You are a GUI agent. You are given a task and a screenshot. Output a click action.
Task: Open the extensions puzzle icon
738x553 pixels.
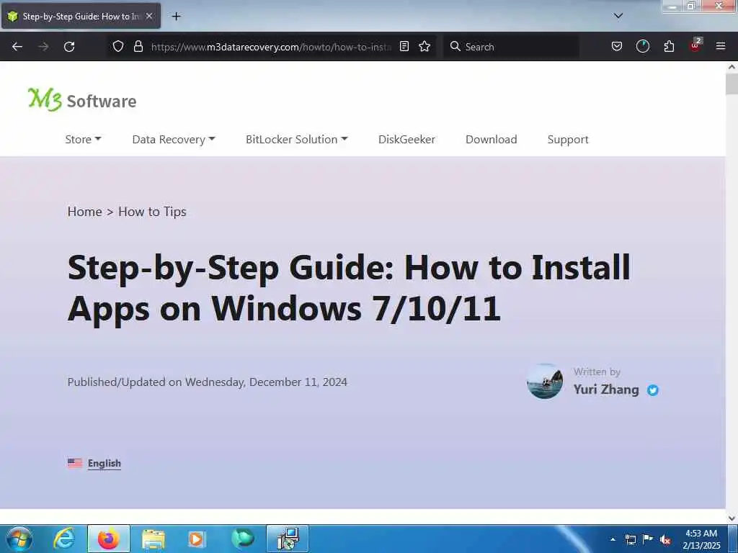[x=669, y=47]
